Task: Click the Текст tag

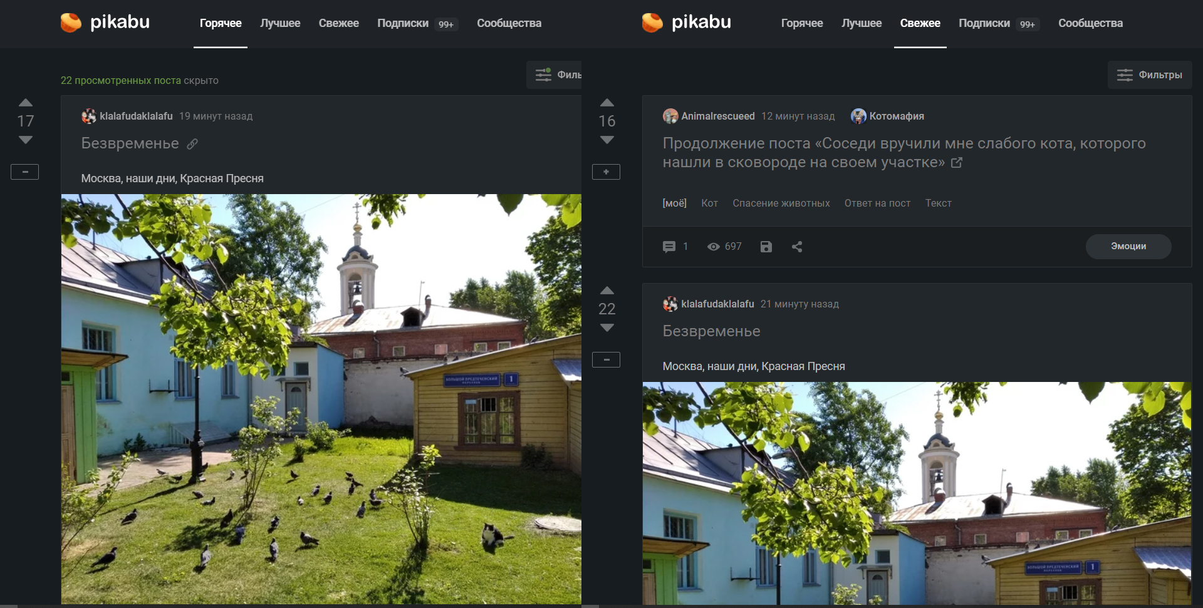Action: (x=939, y=203)
